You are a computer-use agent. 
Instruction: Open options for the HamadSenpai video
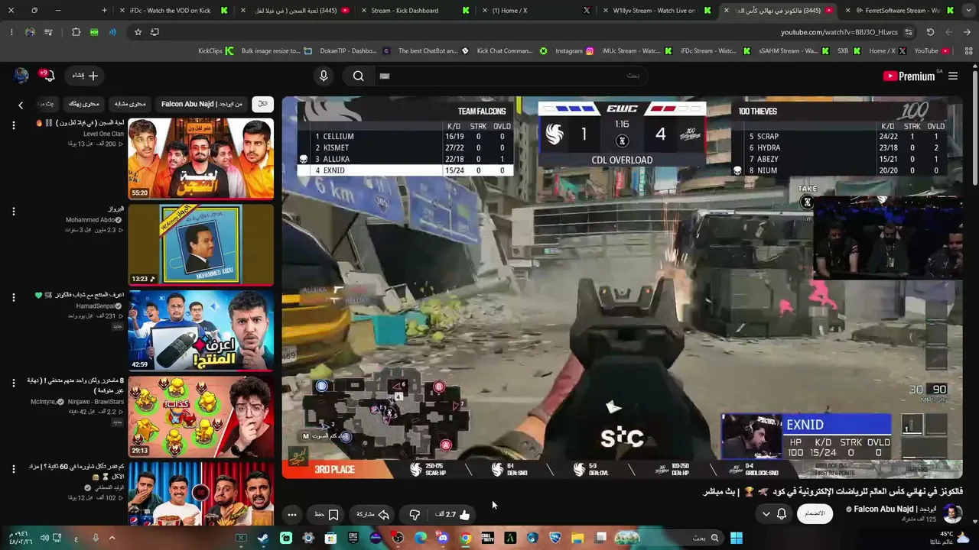13,298
